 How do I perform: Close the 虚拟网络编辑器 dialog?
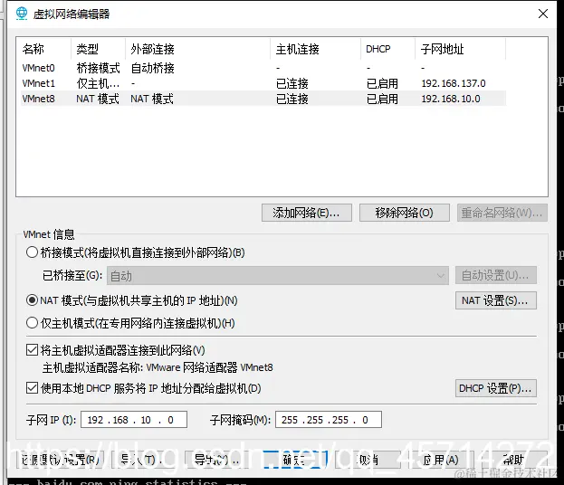coord(543,14)
